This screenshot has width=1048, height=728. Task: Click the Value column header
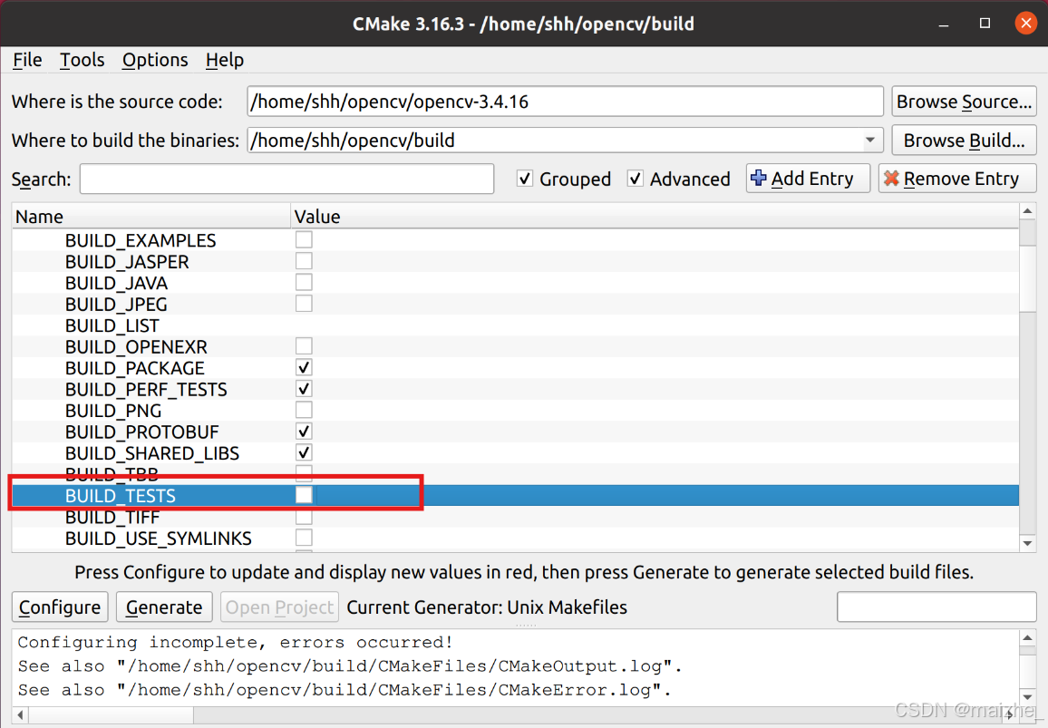pos(655,217)
